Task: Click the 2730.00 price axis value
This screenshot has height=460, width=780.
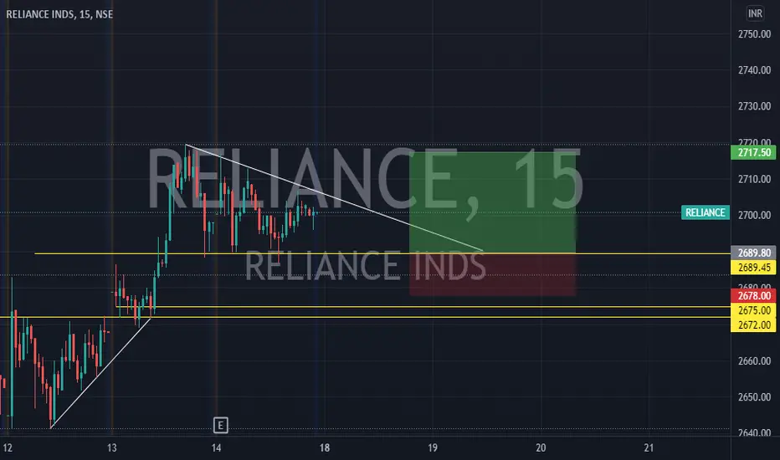Action: 754,106
